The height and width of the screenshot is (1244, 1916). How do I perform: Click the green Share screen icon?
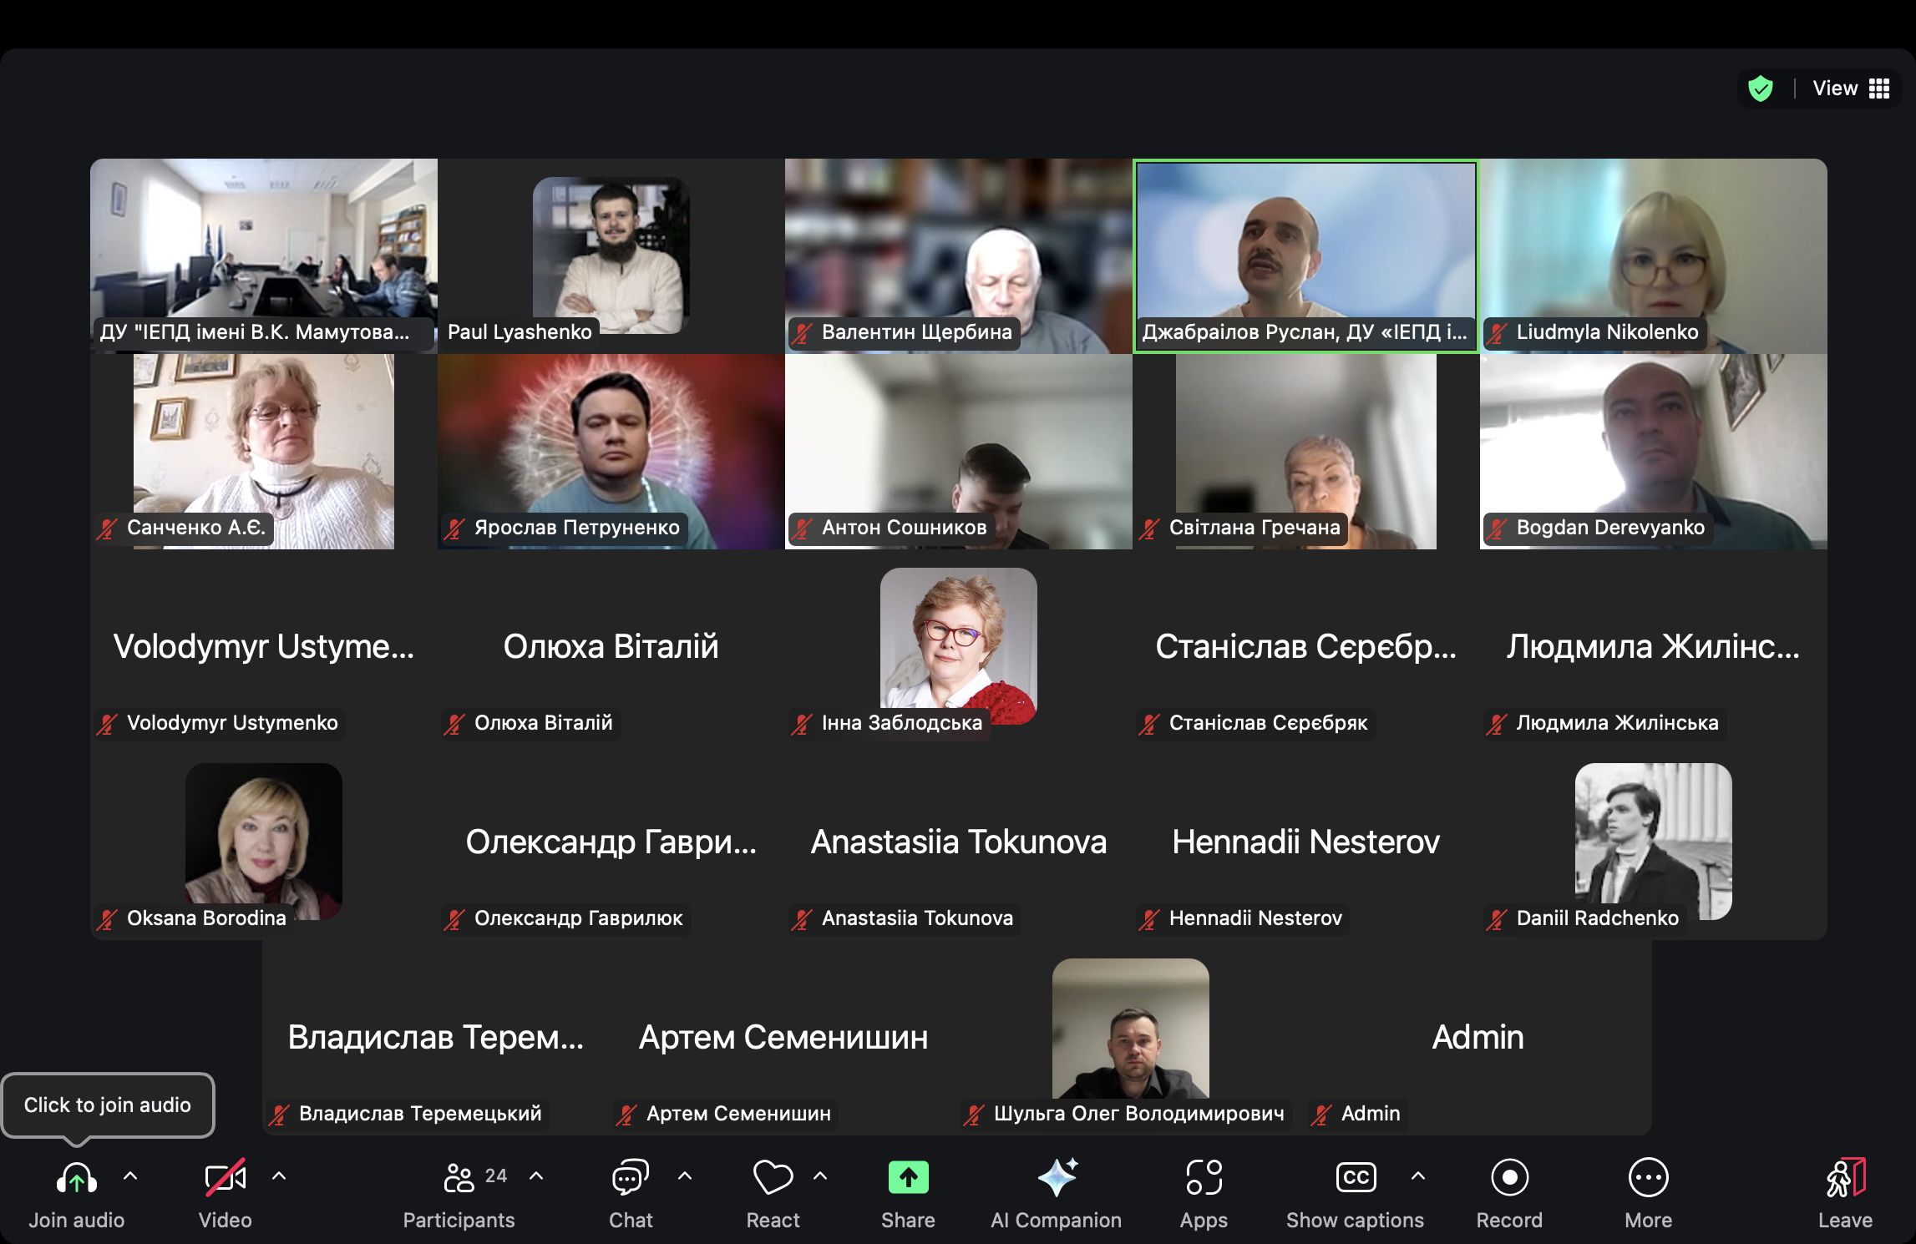[x=908, y=1178]
